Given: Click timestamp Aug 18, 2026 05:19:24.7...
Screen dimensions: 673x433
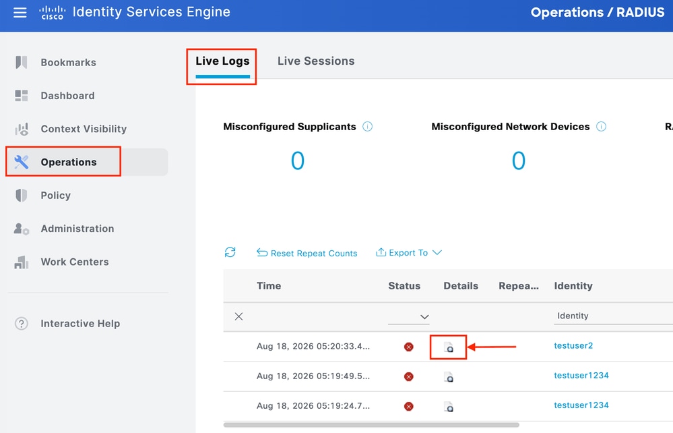Looking at the screenshot, I should [x=313, y=405].
